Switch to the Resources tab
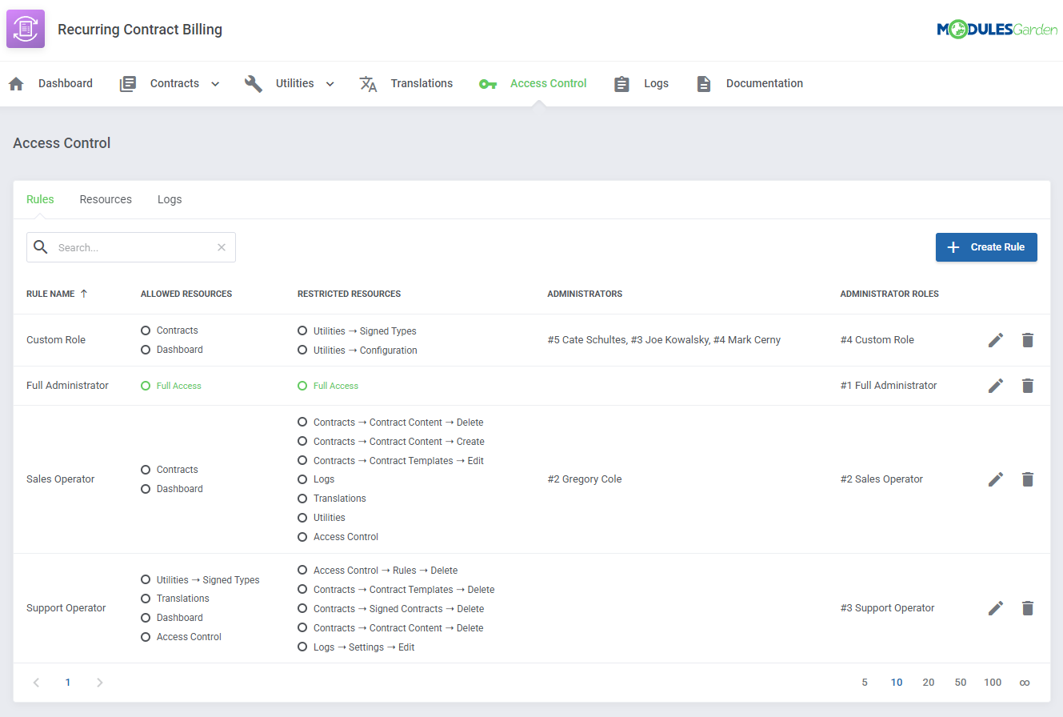Screen dimensions: 1063x717 click(106, 198)
